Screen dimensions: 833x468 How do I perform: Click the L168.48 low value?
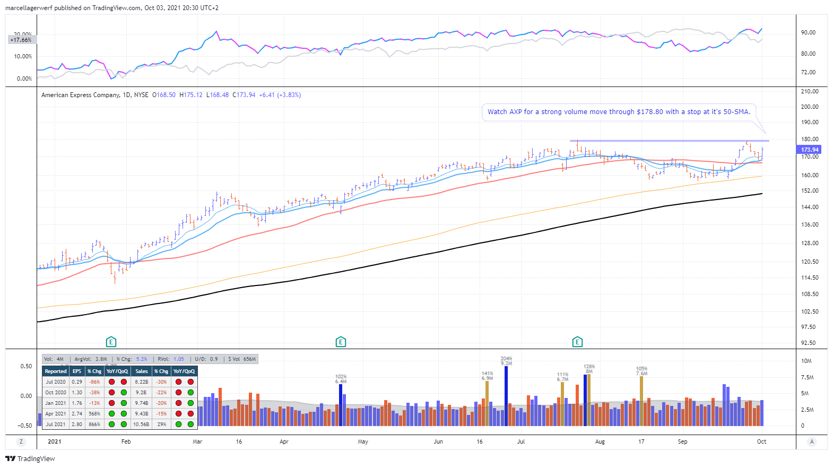218,95
